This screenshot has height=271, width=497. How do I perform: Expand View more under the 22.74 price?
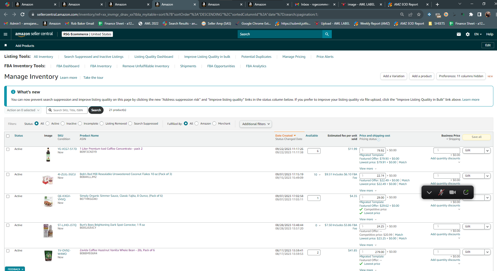[368, 191]
